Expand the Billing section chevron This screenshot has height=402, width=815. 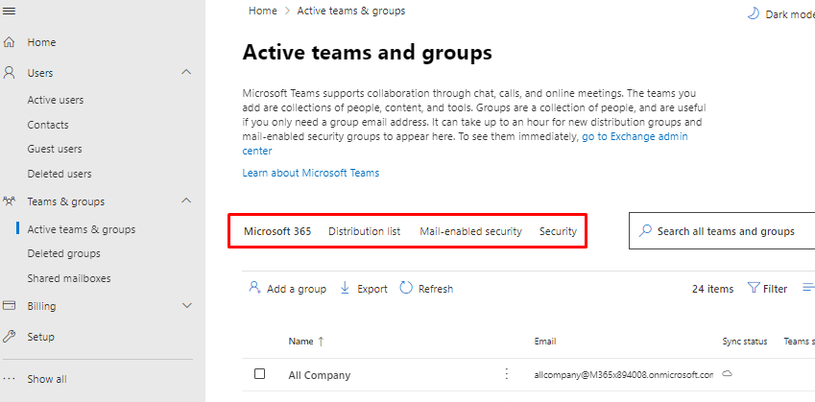(186, 306)
